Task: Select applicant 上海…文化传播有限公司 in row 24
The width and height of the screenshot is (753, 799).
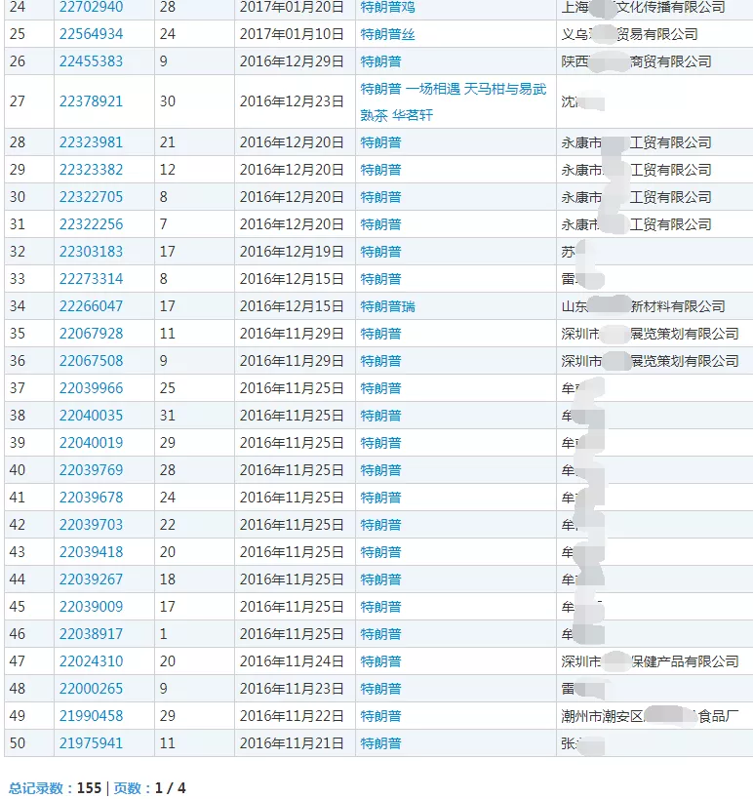Action: coord(643,7)
